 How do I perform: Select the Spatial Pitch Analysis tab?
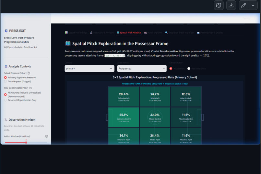pyautogui.click(x=129, y=33)
